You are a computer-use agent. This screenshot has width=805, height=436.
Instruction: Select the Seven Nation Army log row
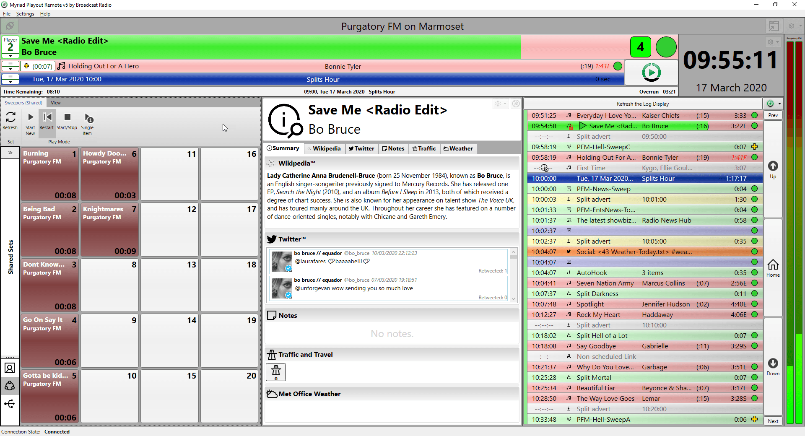click(x=644, y=283)
